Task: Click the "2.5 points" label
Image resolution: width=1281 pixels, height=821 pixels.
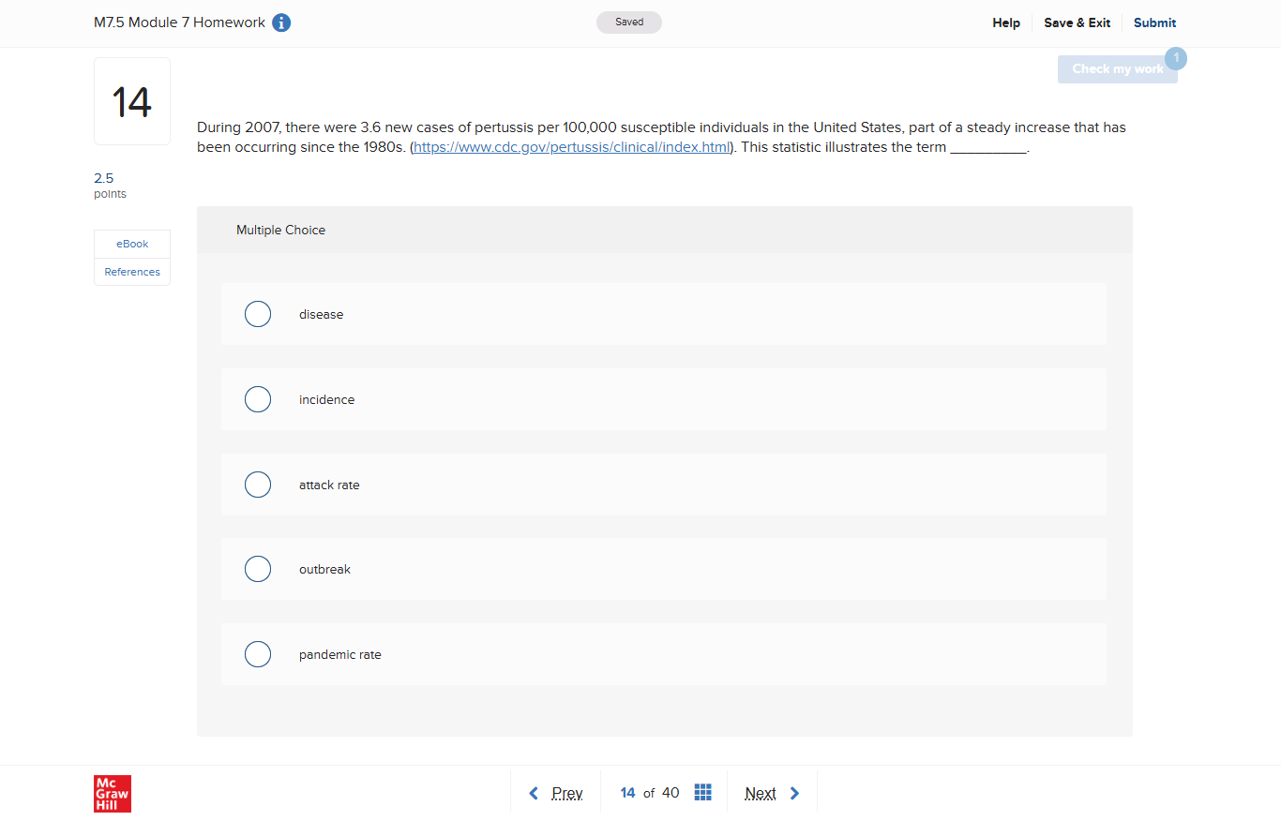Action: point(111,186)
